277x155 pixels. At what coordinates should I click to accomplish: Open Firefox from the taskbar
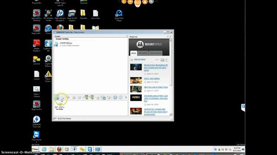(60, 149)
